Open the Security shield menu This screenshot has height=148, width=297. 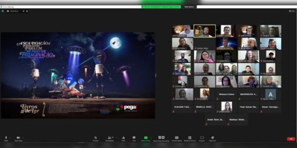coord(95,139)
